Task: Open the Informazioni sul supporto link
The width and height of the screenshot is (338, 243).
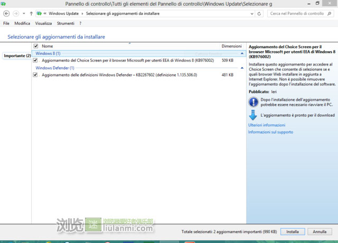Action: coord(270,132)
